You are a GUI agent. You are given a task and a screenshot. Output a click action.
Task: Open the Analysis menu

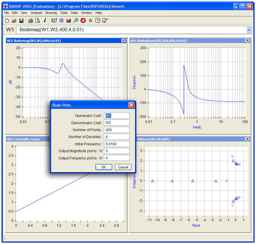[x=36, y=13]
